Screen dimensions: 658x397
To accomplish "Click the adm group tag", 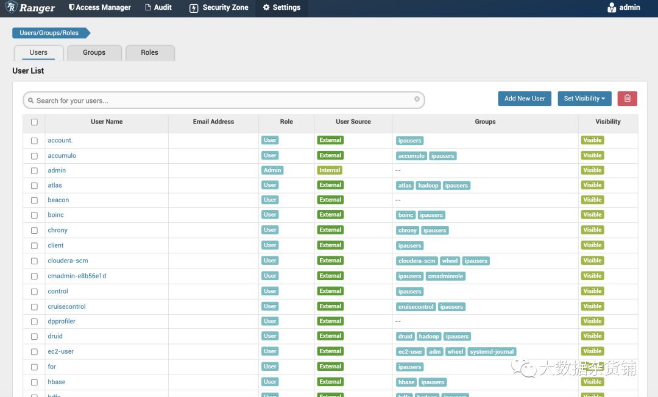I will (435, 352).
